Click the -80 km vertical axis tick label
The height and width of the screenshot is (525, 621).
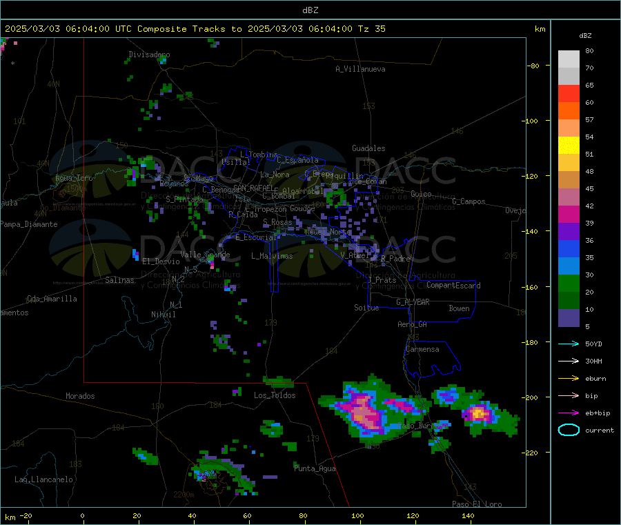pos(533,66)
